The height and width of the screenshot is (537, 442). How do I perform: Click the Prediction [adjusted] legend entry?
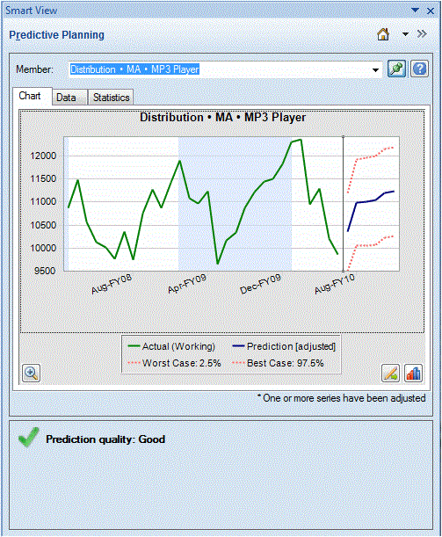click(x=284, y=346)
